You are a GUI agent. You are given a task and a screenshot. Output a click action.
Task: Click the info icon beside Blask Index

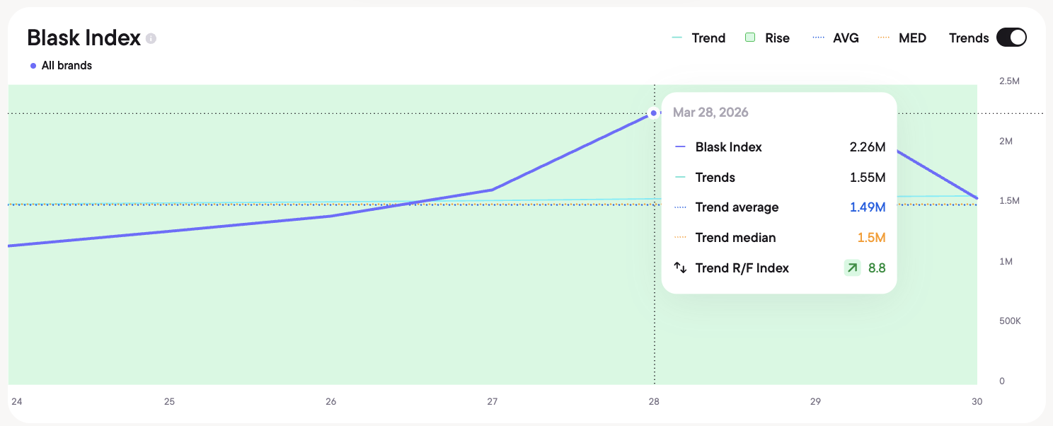point(151,38)
